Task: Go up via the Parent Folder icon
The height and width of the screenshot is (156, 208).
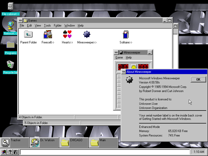Action: coord(28,34)
